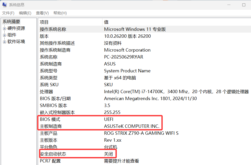Click value 基于 x64 的电脑
The height and width of the screenshot is (165, 251).
pos(120,78)
